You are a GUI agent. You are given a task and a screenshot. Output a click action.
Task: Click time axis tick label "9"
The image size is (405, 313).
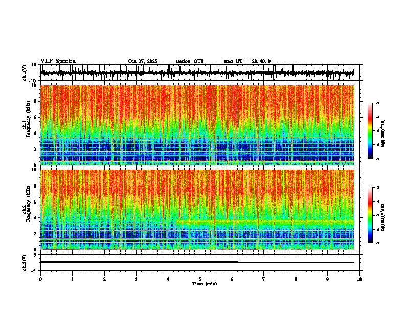coord(327,279)
